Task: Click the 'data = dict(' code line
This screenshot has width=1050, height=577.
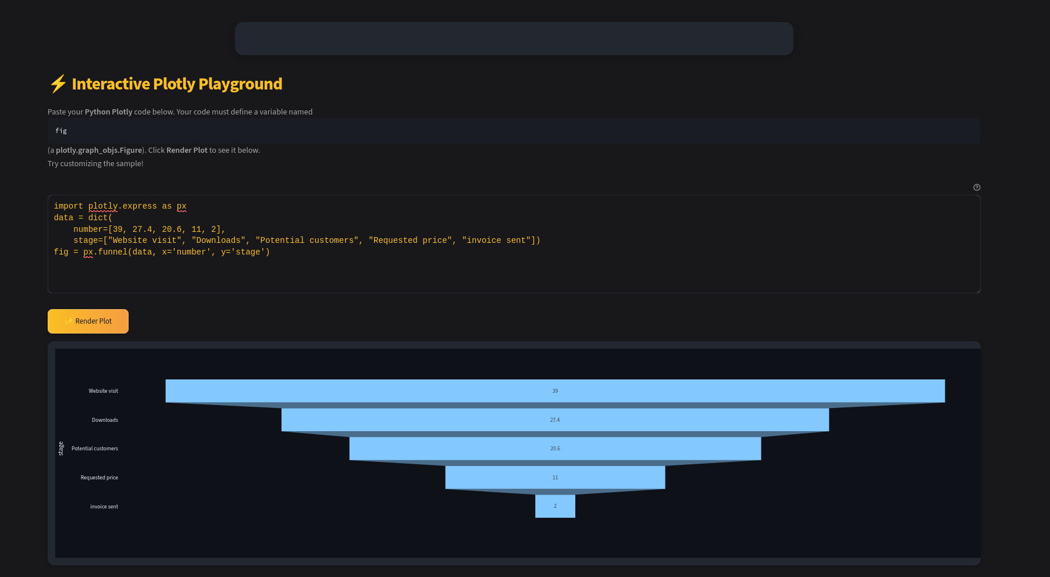Action: (83, 218)
